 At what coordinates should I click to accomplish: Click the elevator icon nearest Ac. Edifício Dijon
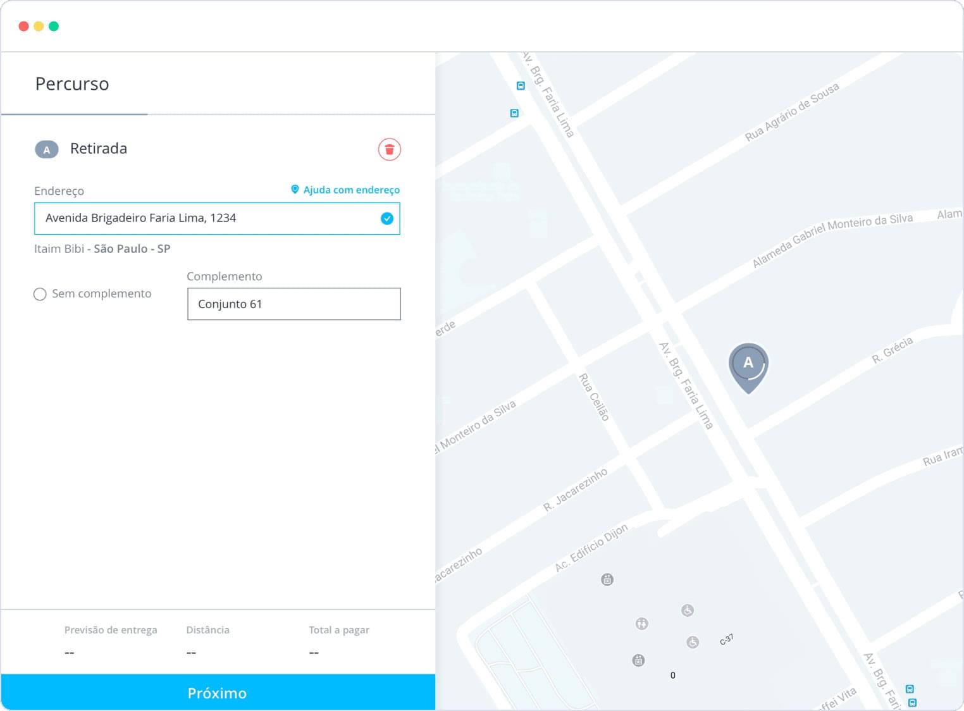607,579
